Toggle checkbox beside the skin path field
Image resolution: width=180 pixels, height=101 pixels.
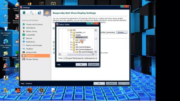[x=54, y=28]
